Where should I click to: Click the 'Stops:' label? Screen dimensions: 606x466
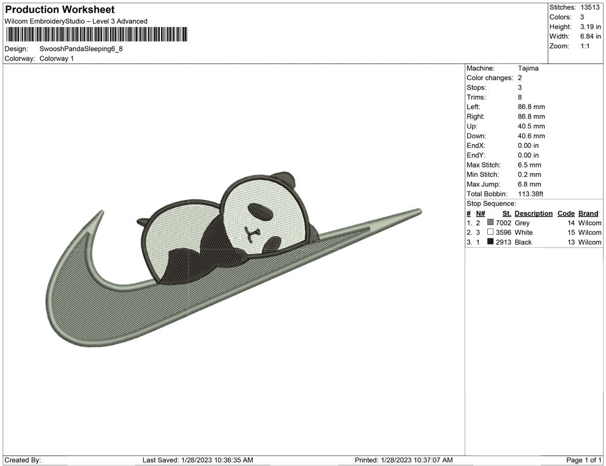coord(476,87)
